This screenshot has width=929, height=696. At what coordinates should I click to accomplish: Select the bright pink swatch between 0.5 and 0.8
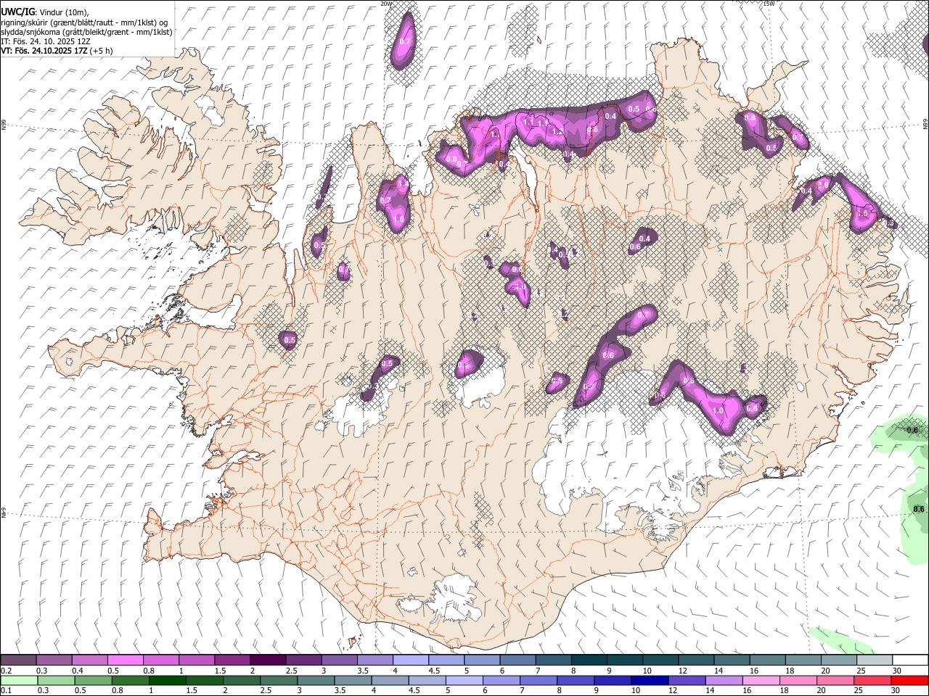click(125, 660)
